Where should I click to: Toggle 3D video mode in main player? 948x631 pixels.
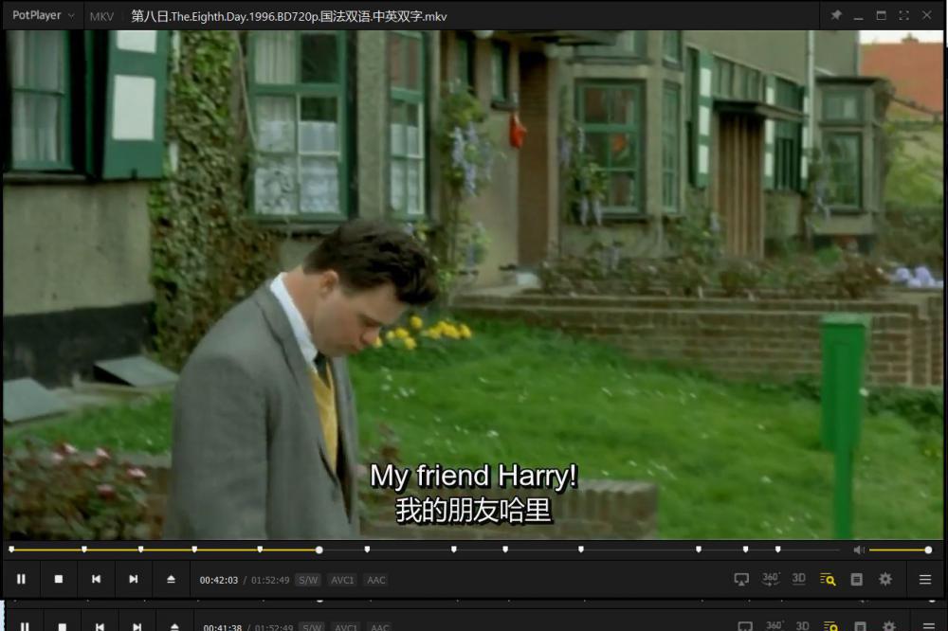point(798,578)
